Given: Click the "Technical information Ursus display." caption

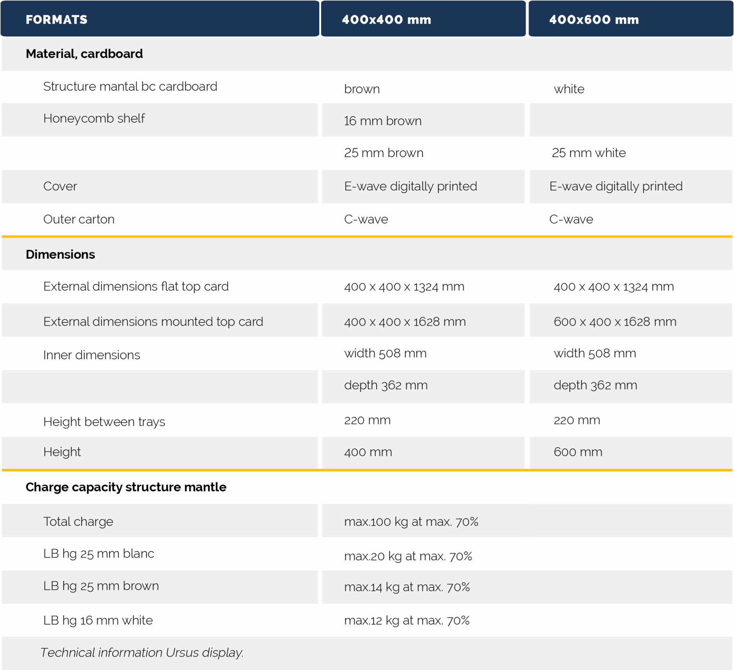Looking at the screenshot, I should [x=142, y=653].
